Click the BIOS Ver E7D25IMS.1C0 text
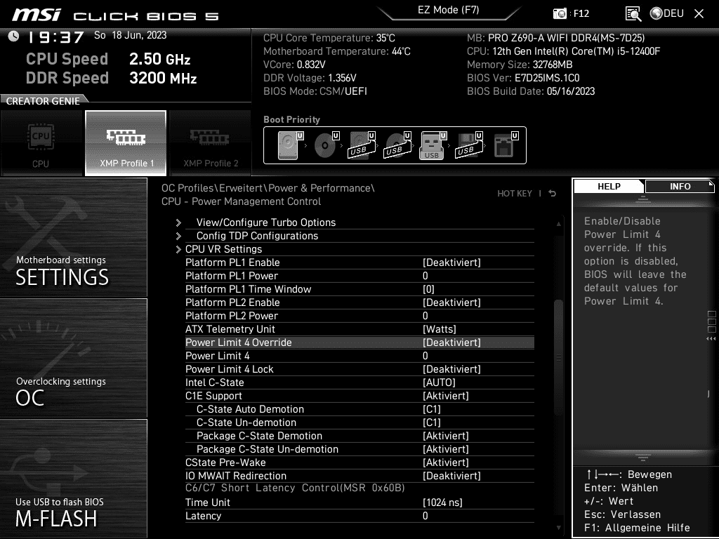 [523, 78]
